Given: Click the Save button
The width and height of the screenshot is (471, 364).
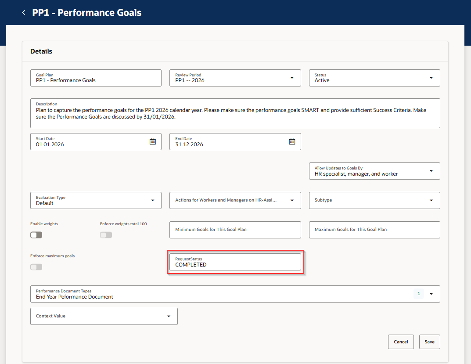Looking at the screenshot, I should [x=430, y=342].
